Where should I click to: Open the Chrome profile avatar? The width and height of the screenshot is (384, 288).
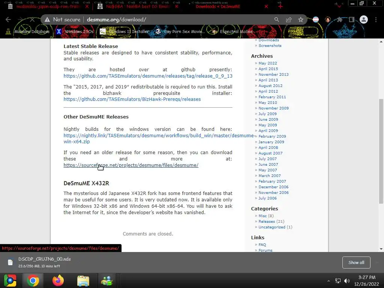[364, 19]
